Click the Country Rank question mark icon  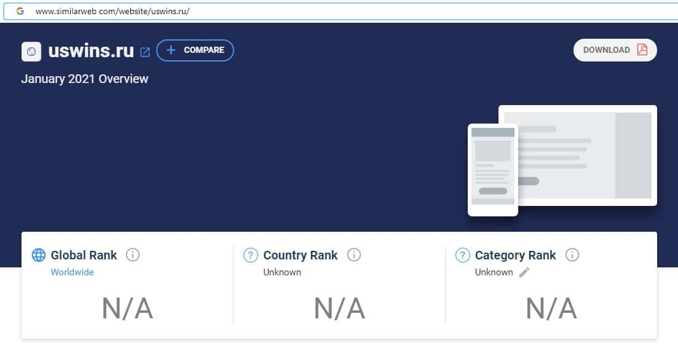click(251, 255)
